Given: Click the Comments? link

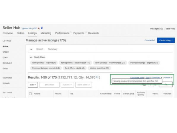Looking at the screenshot, I should [x=150, y=40].
